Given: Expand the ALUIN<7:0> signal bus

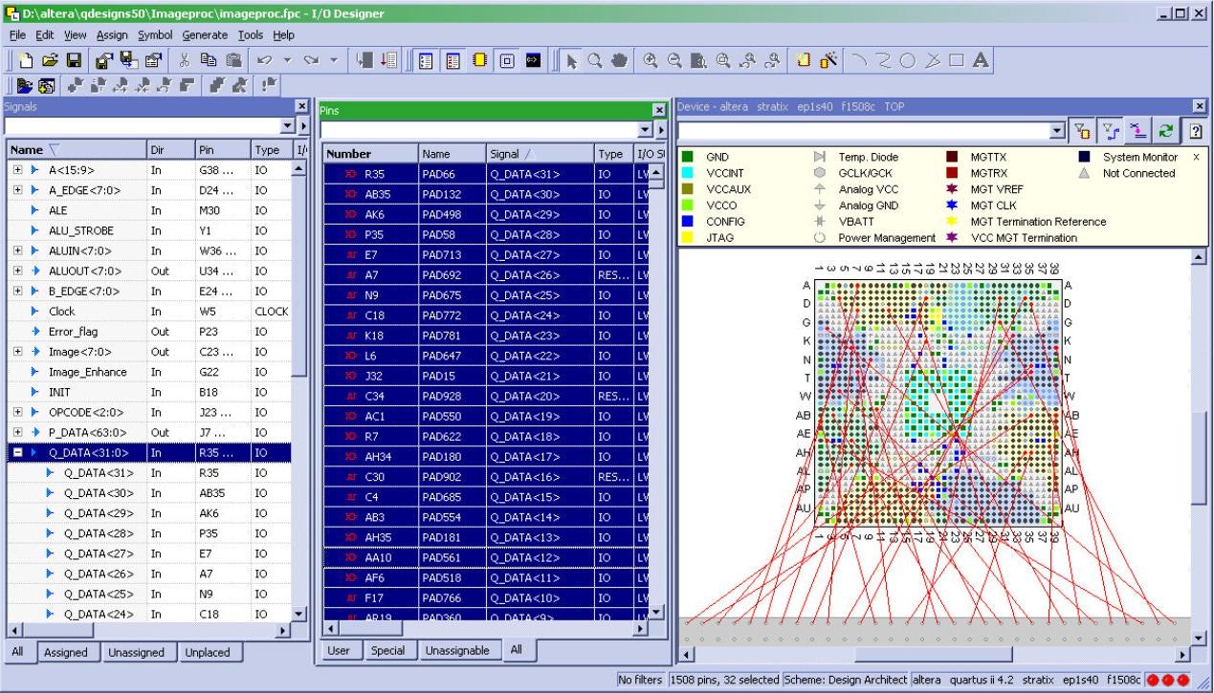Looking at the screenshot, I should (17, 250).
